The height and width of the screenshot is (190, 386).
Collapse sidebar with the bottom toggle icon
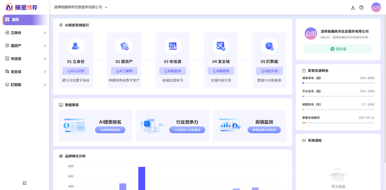(x=24, y=183)
